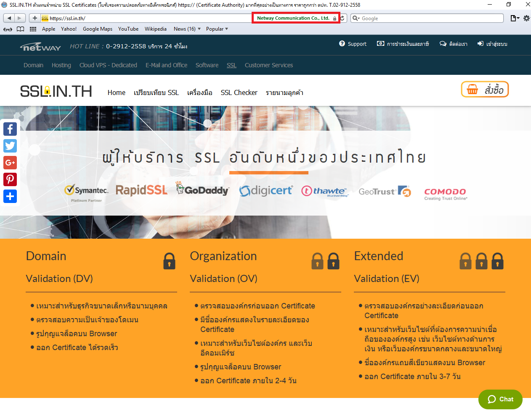
Task: Click the Pinterest share icon
Action: point(10,179)
